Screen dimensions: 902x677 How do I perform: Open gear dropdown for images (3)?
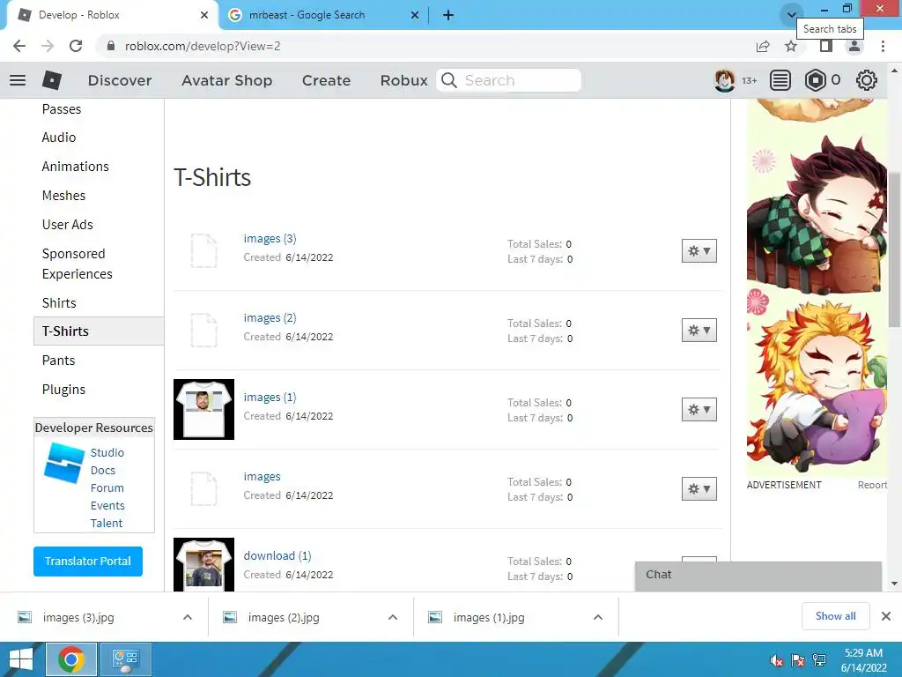699,251
